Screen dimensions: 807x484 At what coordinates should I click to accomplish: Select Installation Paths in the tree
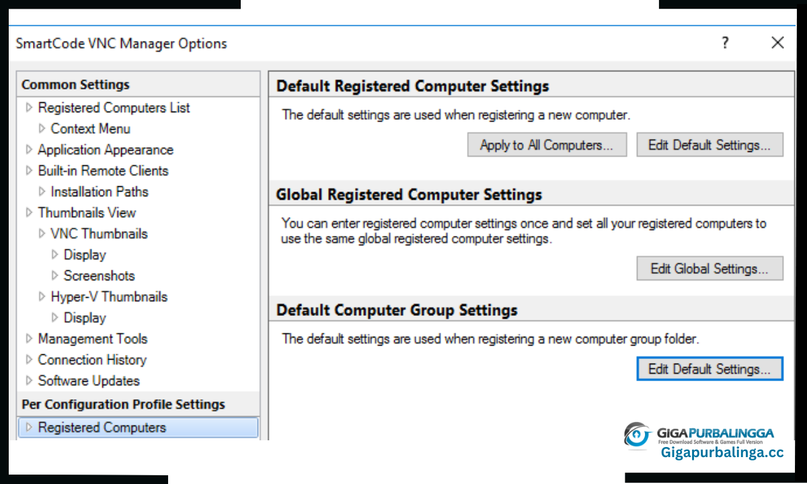click(x=100, y=192)
